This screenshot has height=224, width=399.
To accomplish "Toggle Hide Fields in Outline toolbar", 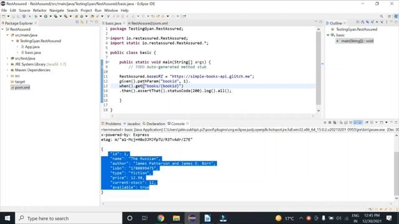I will click(x=367, y=22).
